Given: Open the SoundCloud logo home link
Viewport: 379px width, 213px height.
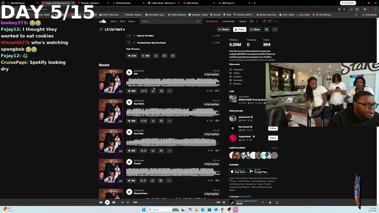Looking at the screenshot, I should 102,21.
